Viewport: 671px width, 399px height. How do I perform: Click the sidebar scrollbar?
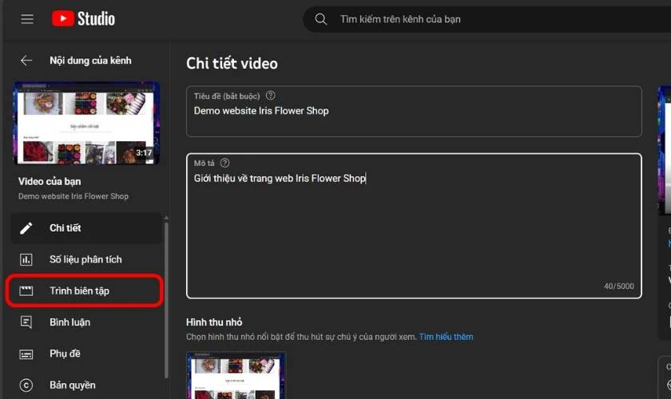[166, 299]
